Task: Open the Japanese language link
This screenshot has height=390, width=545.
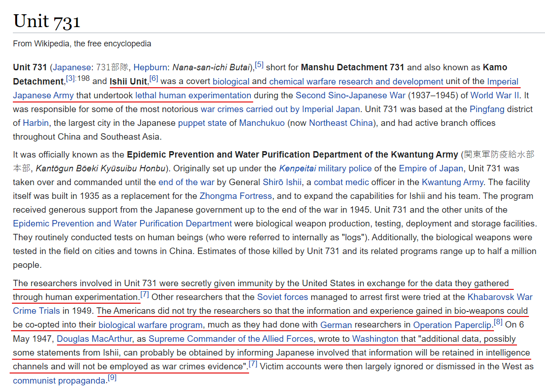Action: pos(72,68)
